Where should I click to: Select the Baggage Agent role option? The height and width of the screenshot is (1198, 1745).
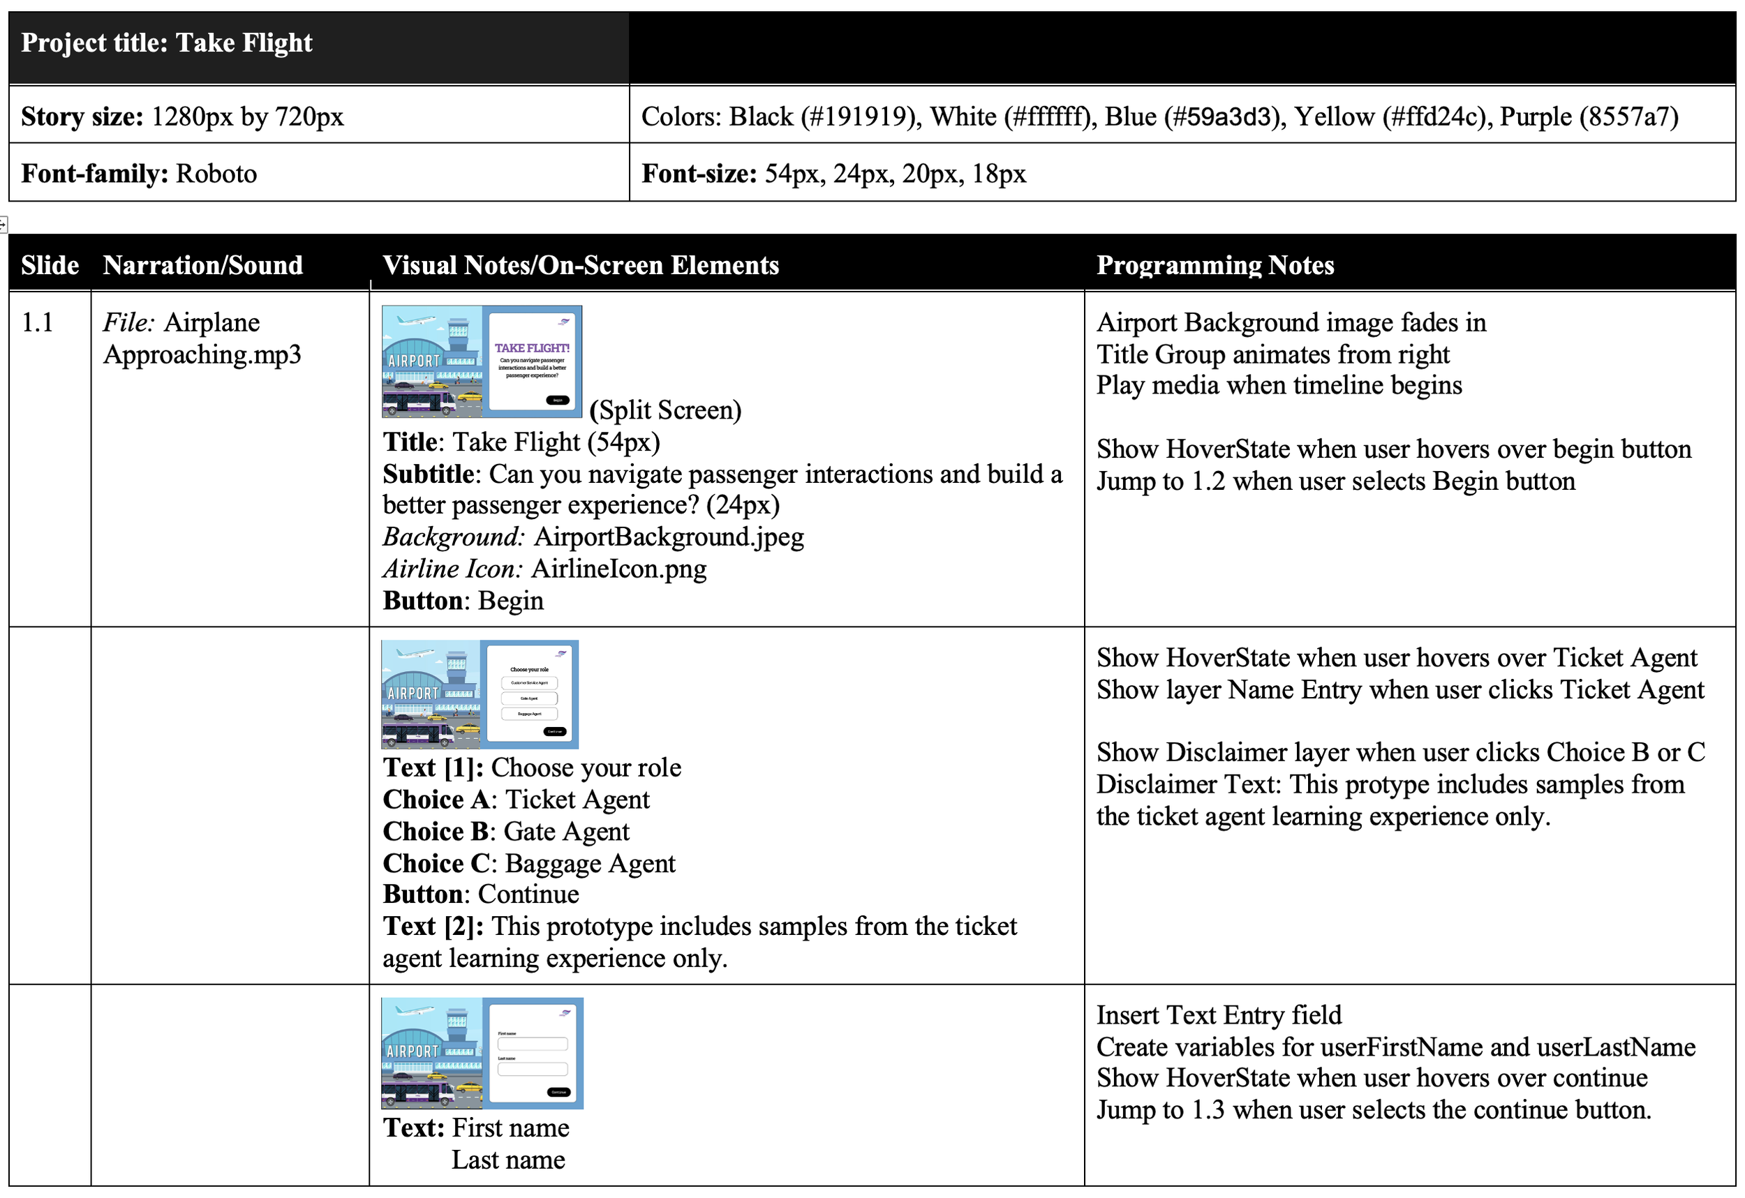530,714
